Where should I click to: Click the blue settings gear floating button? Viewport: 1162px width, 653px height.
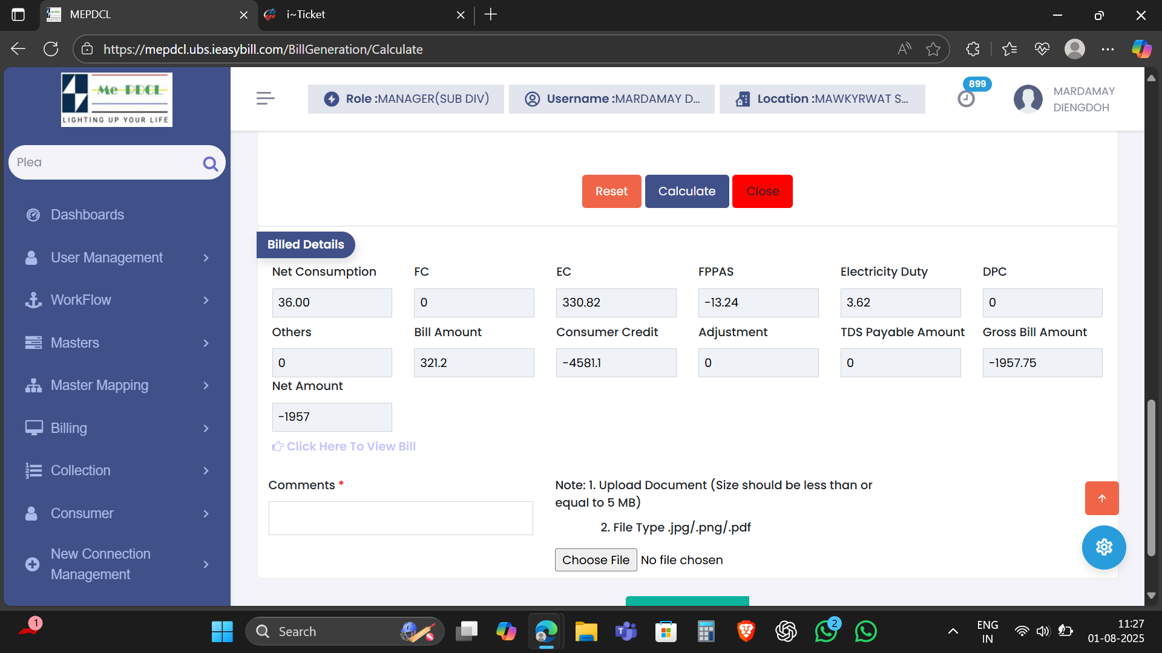point(1103,547)
